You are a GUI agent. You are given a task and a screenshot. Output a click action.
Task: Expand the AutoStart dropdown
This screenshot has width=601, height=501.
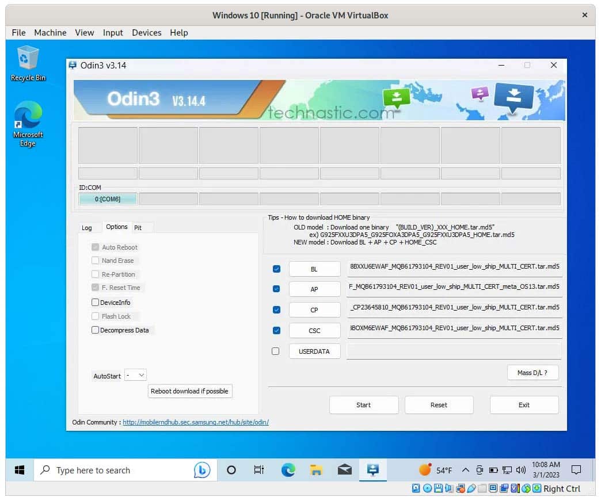136,376
